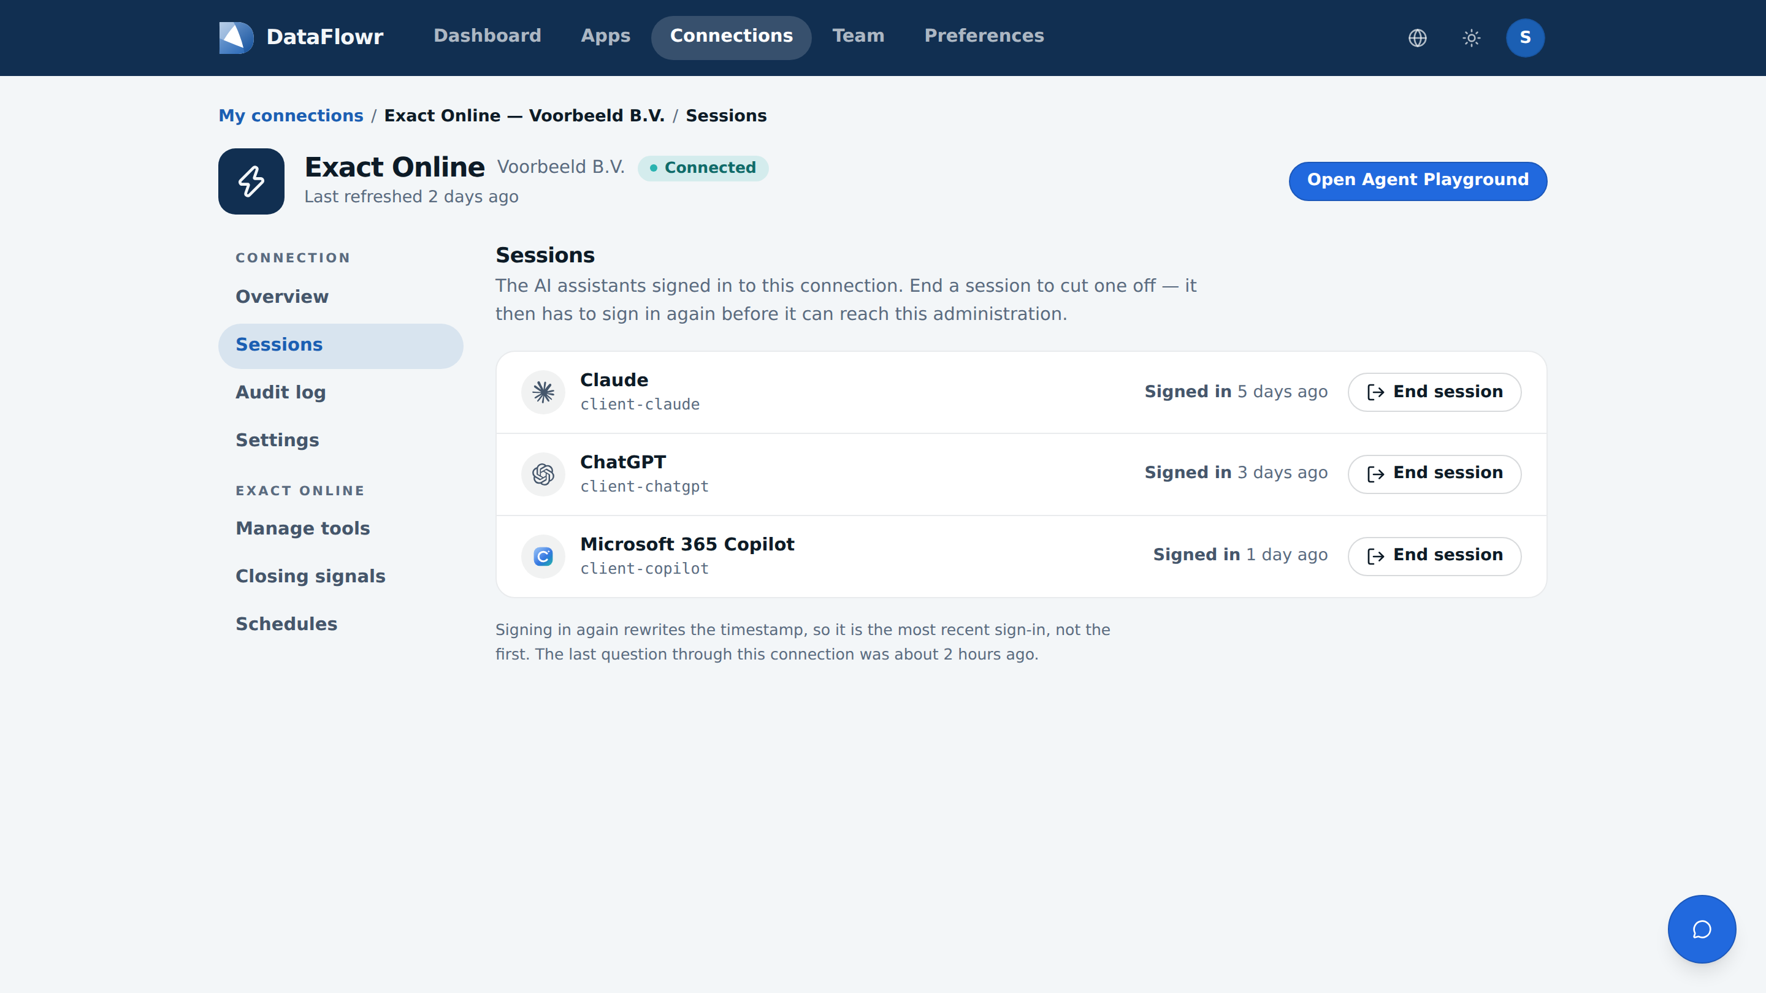
Task: Open the Apps tab
Action: pyautogui.click(x=605, y=36)
